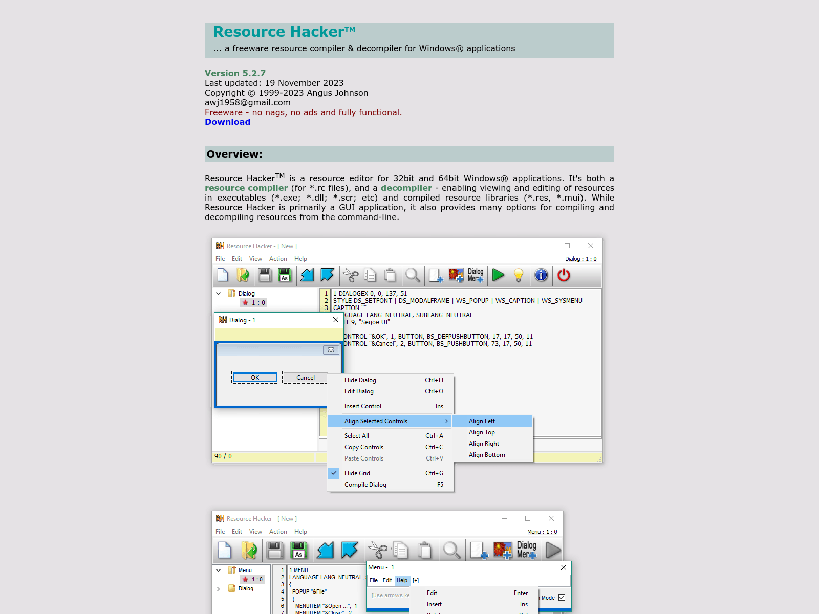The width and height of the screenshot is (819, 614).
Task: Click Help item in Menu - 1 menubar
Action: pos(402,581)
